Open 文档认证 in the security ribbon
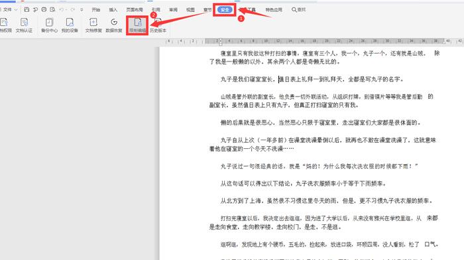 pos(24,25)
